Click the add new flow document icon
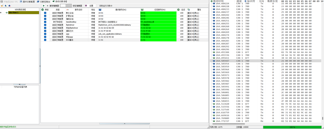 pos(6,6)
